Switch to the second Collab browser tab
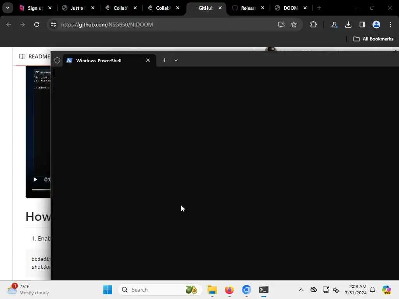Image resolution: width=399 pixels, height=299 pixels. point(163,8)
